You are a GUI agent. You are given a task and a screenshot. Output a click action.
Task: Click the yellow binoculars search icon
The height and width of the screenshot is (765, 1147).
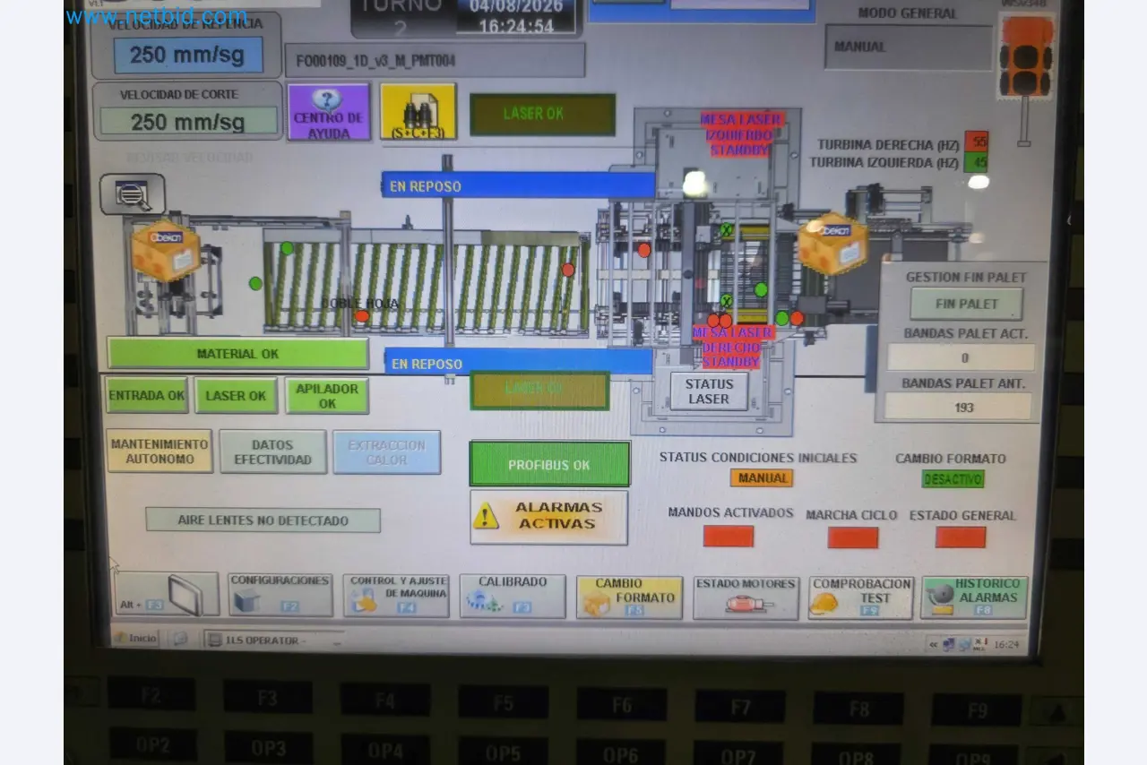[x=418, y=112]
